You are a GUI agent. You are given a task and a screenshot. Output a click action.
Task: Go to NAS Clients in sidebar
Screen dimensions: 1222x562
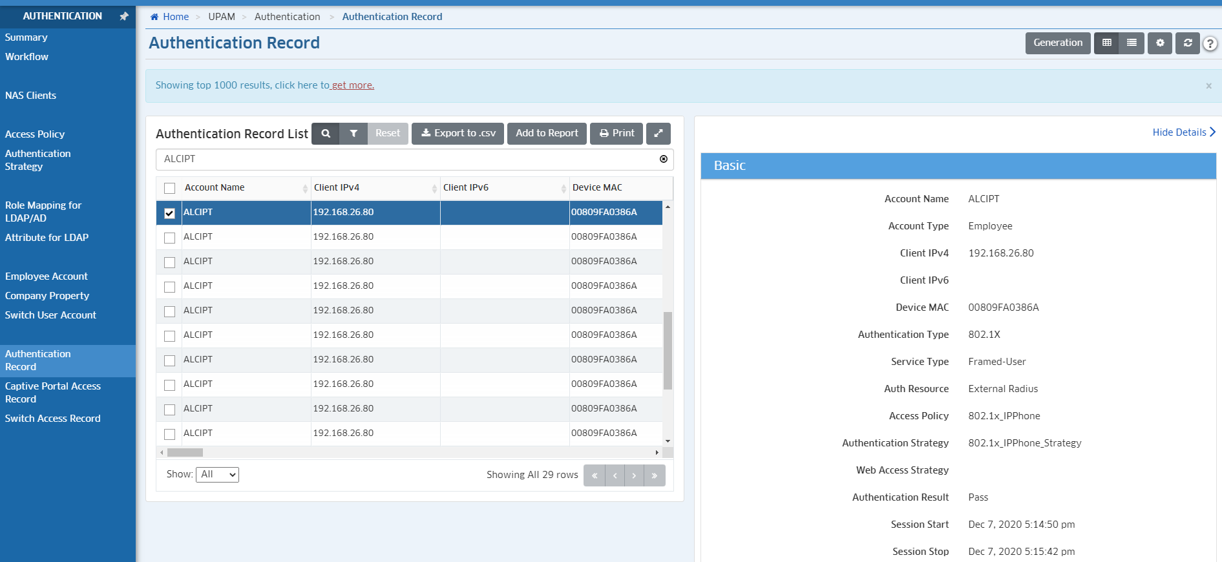(x=31, y=96)
